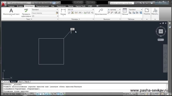This screenshot has height=96, width=172.
Task: Expand the Размеры panel title
Action: pyautogui.click(x=76, y=19)
